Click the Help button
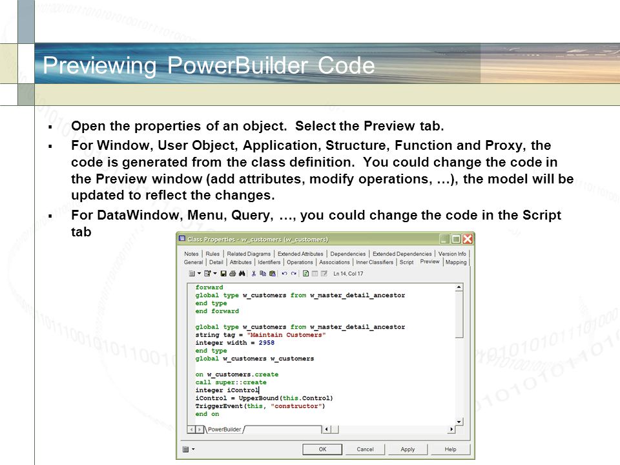 (x=450, y=449)
